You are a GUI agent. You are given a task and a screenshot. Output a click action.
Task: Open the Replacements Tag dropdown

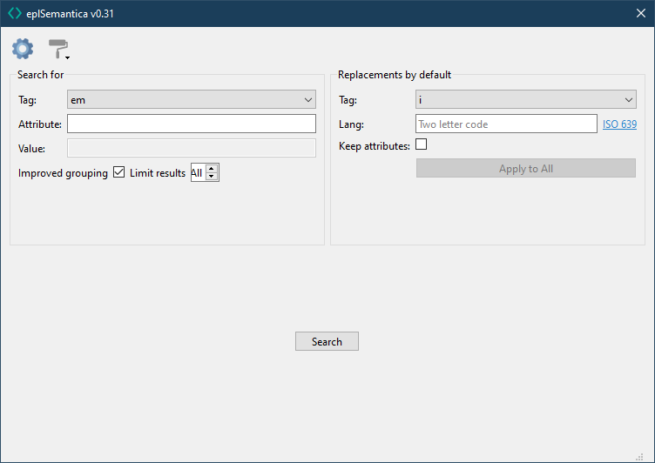pyautogui.click(x=525, y=99)
